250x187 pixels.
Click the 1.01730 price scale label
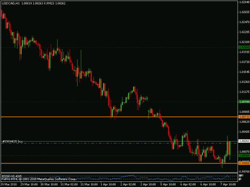point(244,62)
